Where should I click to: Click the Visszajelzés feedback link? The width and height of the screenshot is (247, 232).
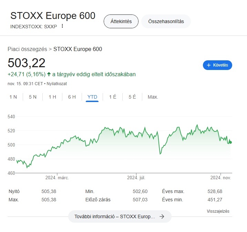218,211
